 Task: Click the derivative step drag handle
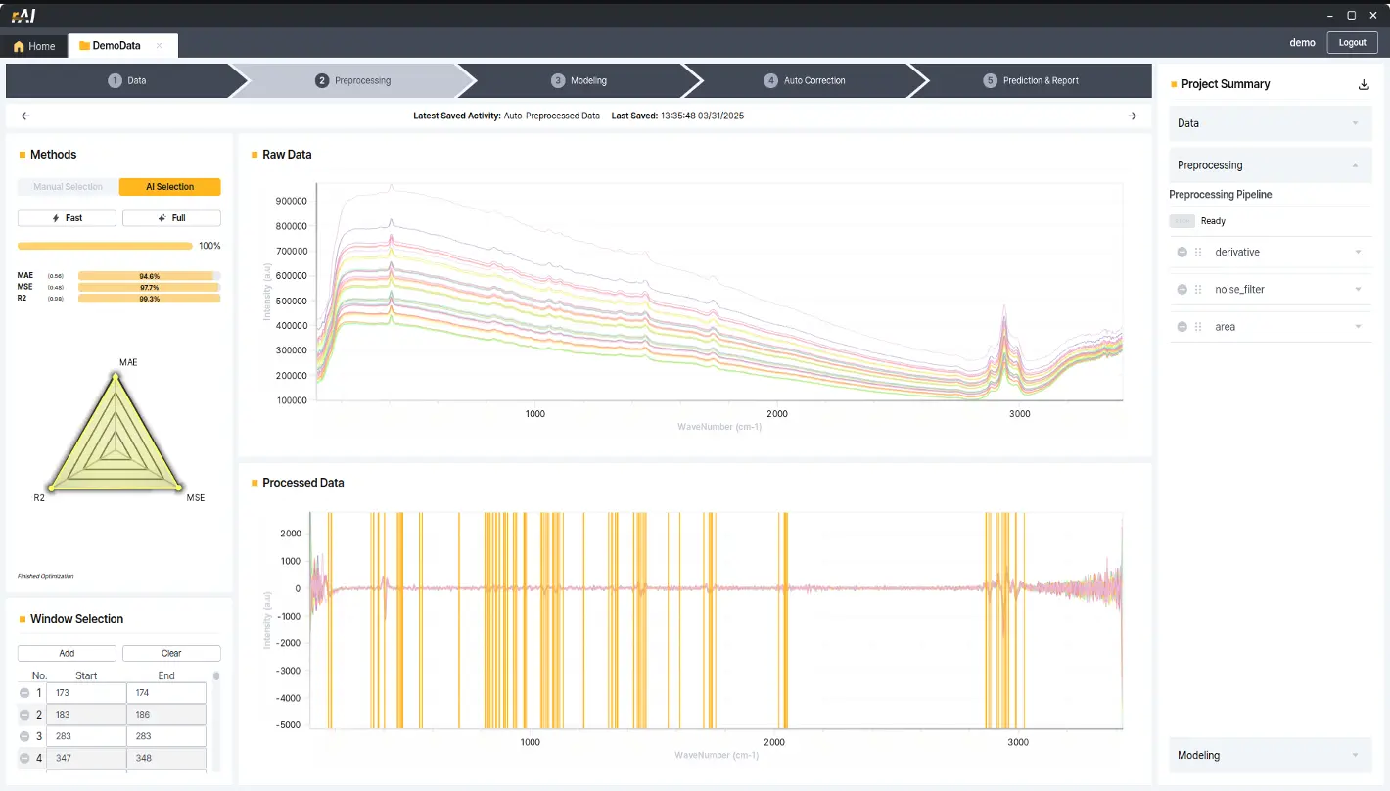pos(1198,252)
